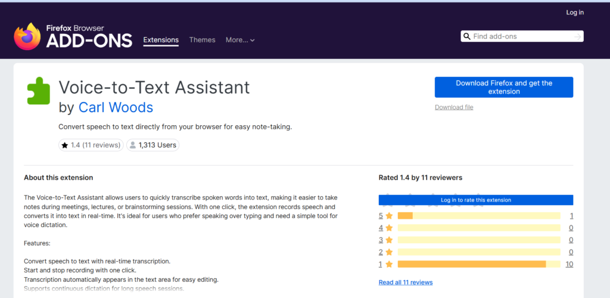610x298 pixels.
Task: Switch to the Themes tab
Action: (203, 40)
